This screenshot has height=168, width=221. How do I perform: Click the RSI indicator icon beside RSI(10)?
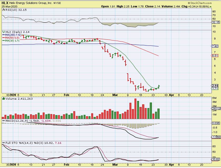[x=4, y=10]
